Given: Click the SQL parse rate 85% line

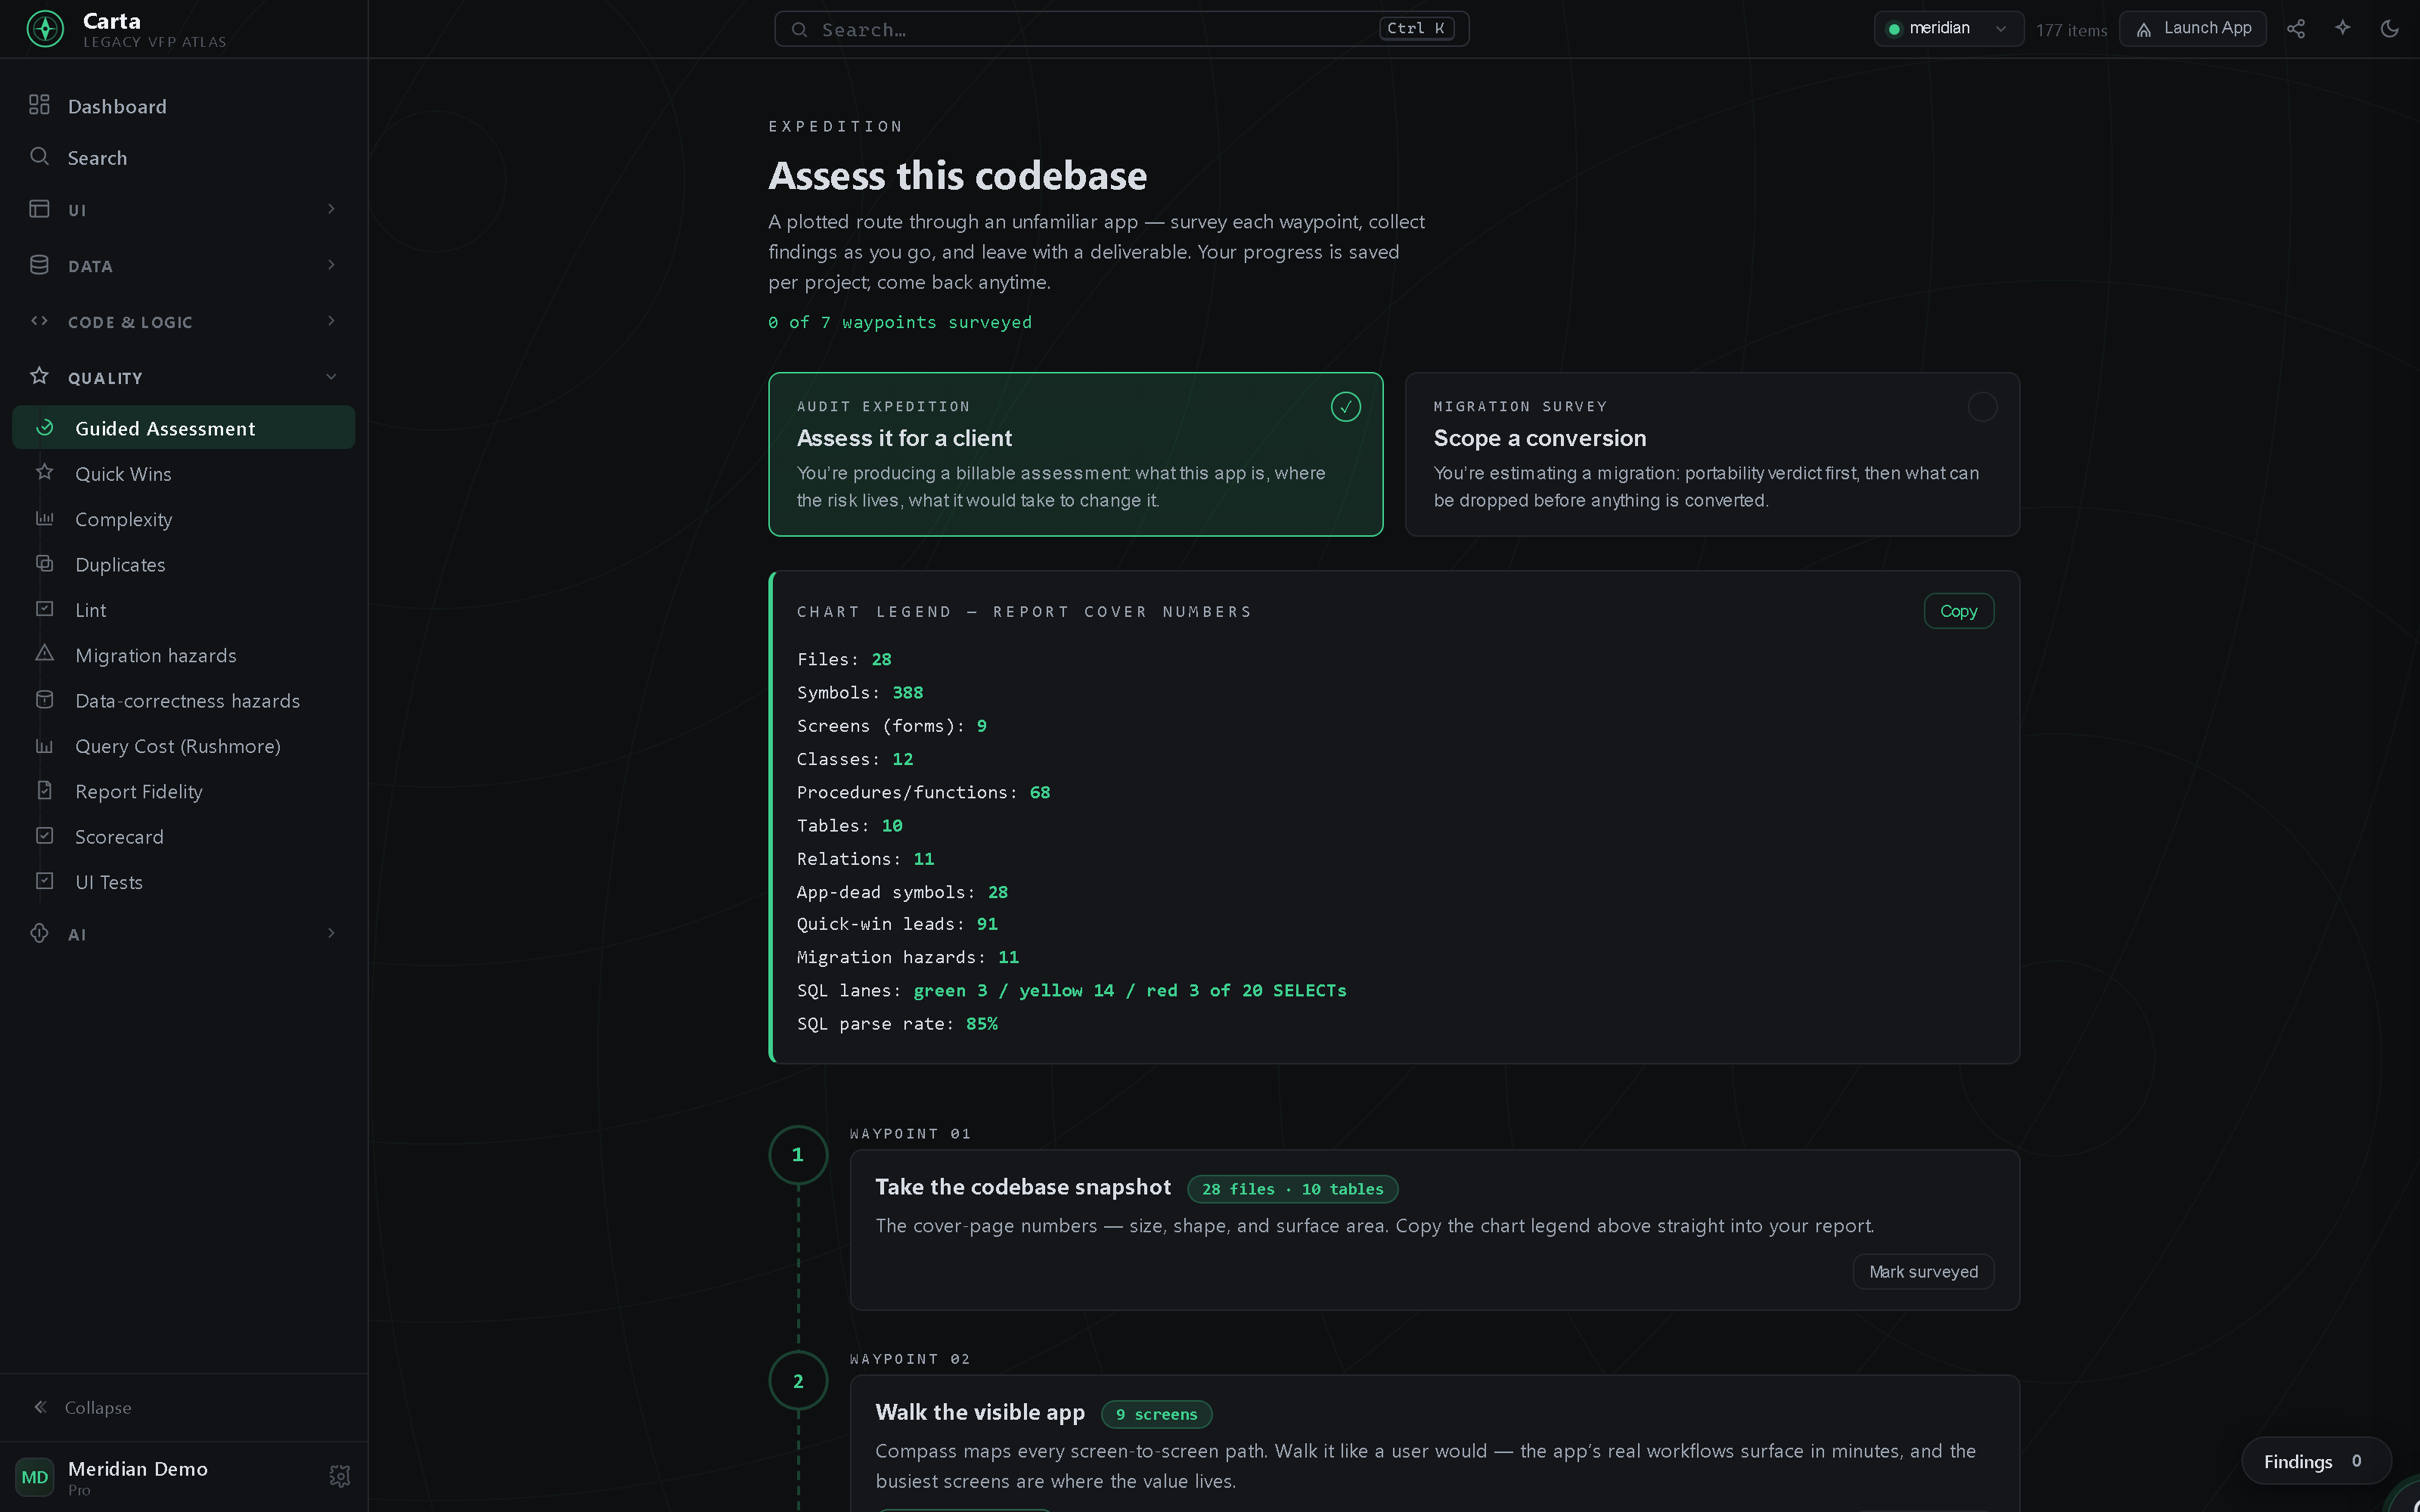Looking at the screenshot, I should coord(897,1024).
